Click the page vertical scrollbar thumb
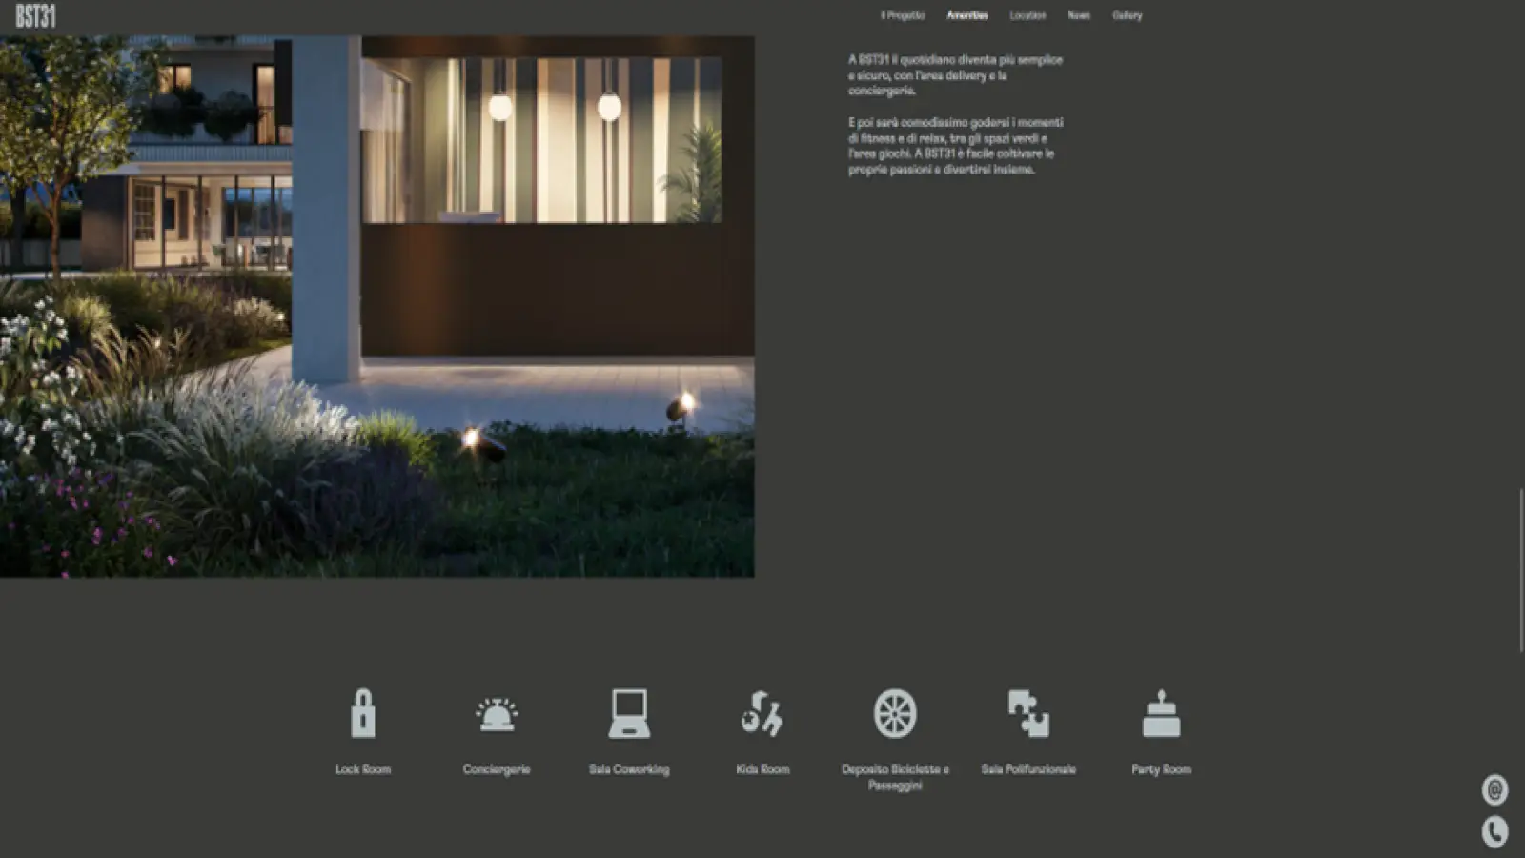 point(1520,570)
